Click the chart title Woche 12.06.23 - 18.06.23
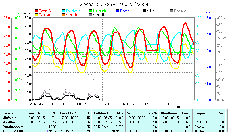 pyautogui.click(x=115, y=4)
